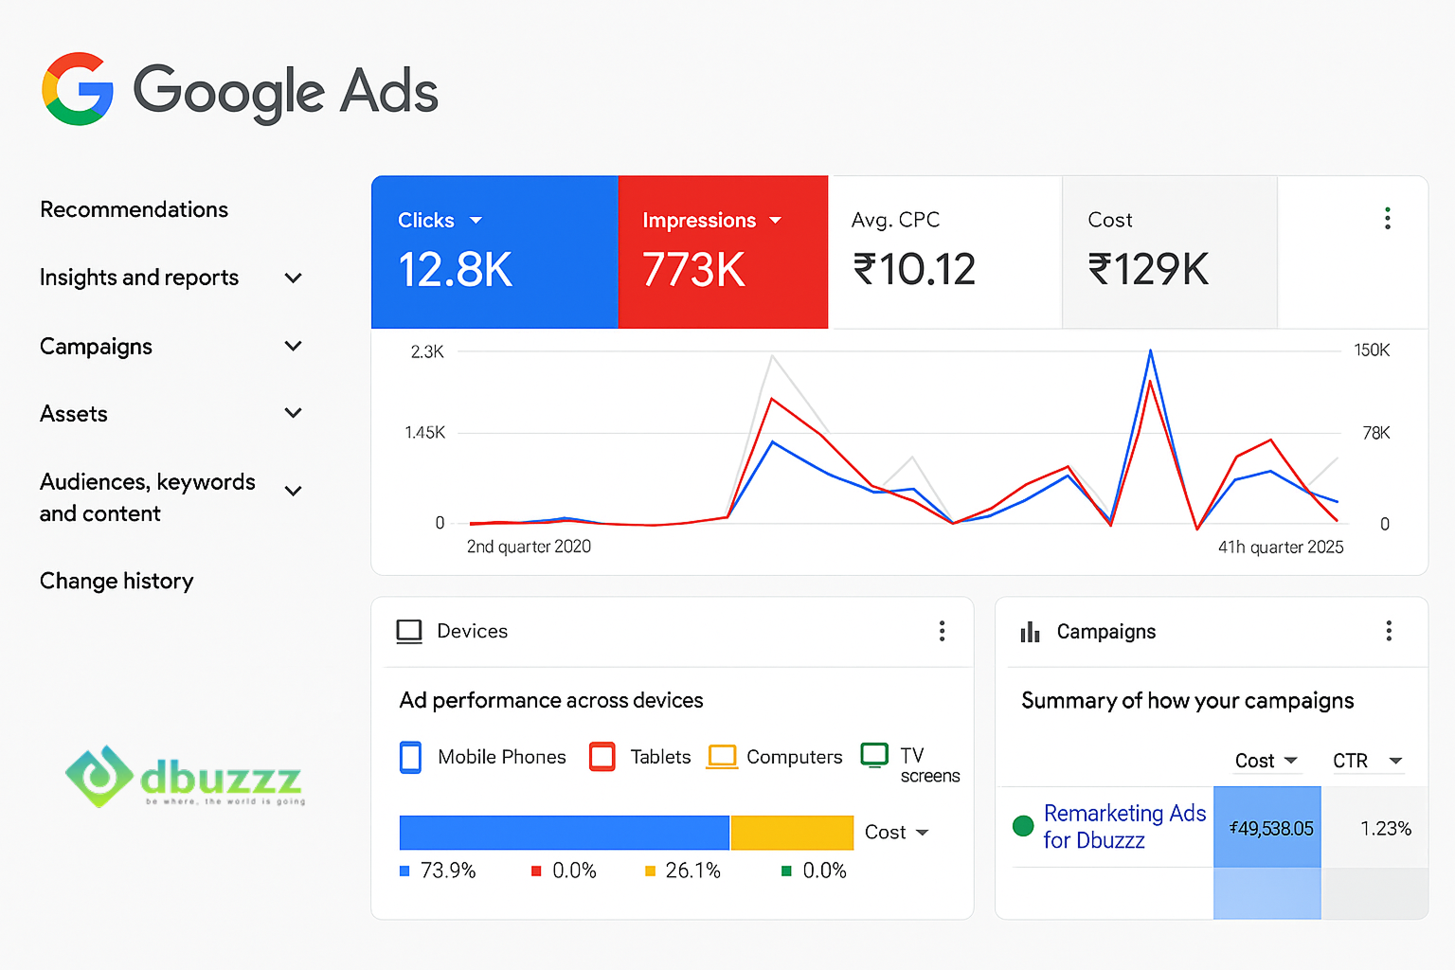Viewport: 1455px width, 970px height.
Task: Toggle the Tablets legend icon
Action: point(602,757)
